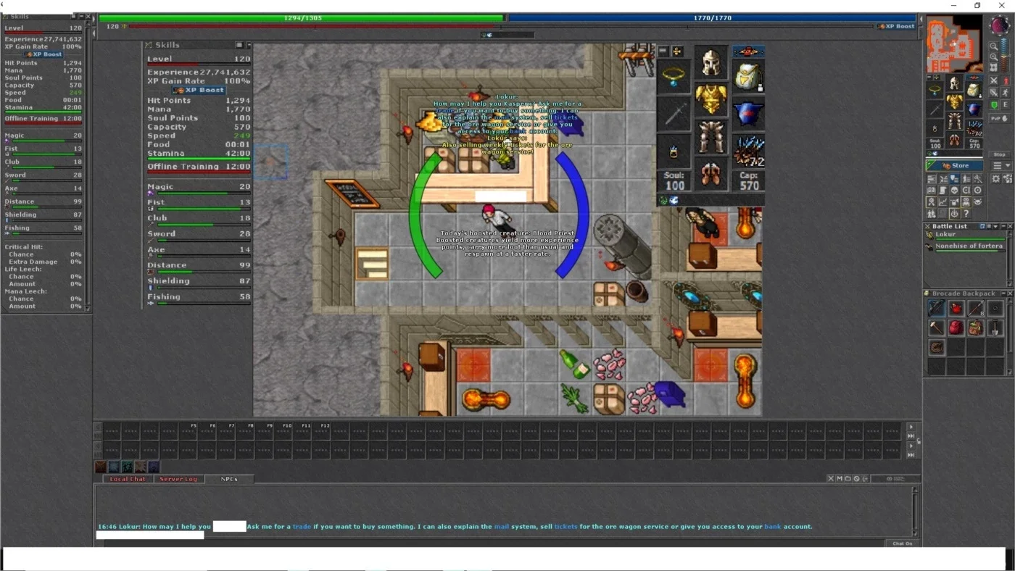Click the minimap view
The height and width of the screenshot is (571, 1015).
954,43
